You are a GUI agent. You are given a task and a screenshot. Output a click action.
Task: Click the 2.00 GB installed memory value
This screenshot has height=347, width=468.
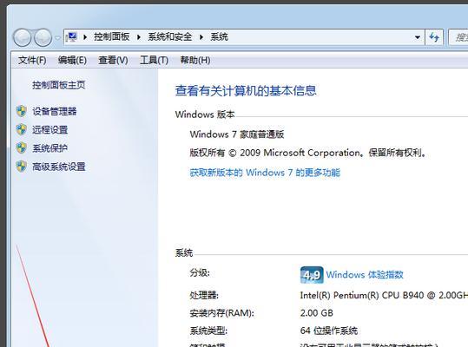point(316,313)
